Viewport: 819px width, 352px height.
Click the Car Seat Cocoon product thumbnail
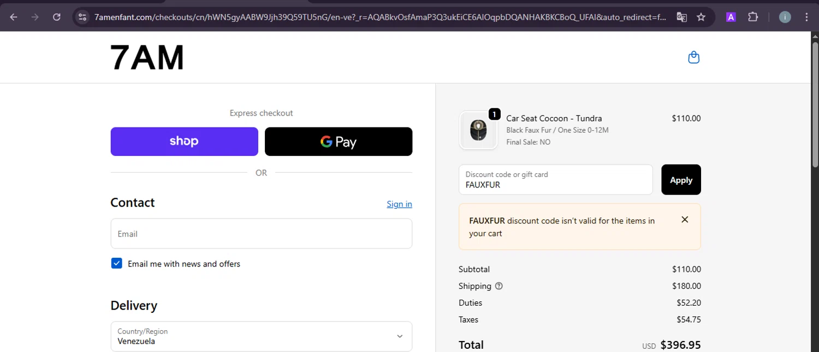[478, 130]
